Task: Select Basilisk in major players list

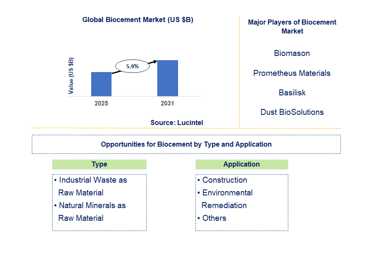Action: click(x=292, y=93)
